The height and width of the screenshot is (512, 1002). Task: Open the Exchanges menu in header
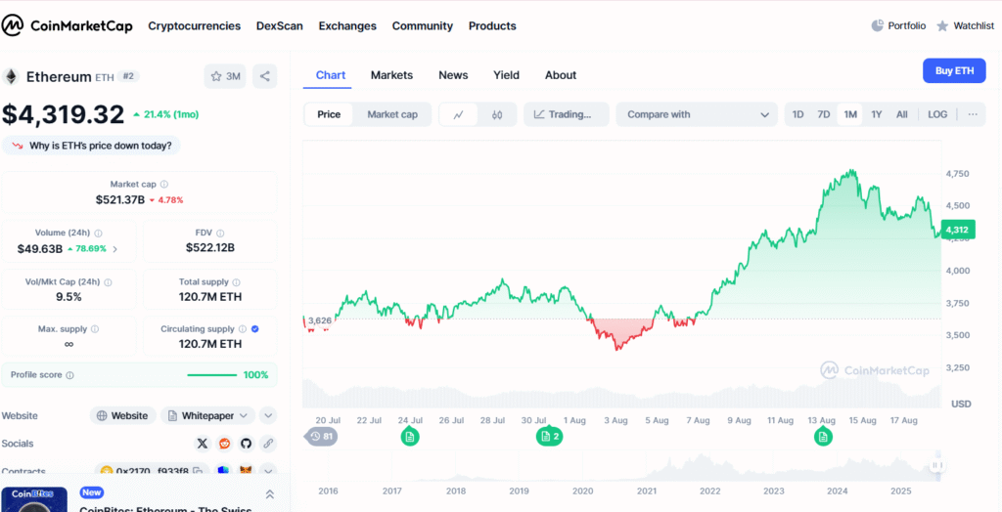pos(347,25)
